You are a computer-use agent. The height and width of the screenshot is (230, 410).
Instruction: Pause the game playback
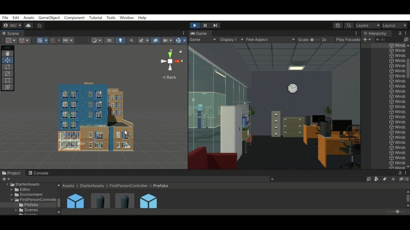pos(205,25)
